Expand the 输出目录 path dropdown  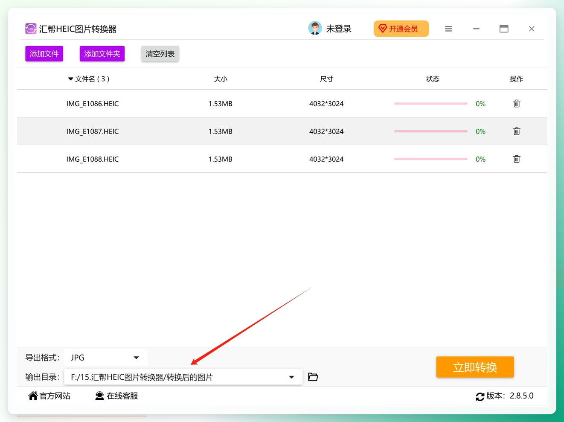[x=291, y=377]
